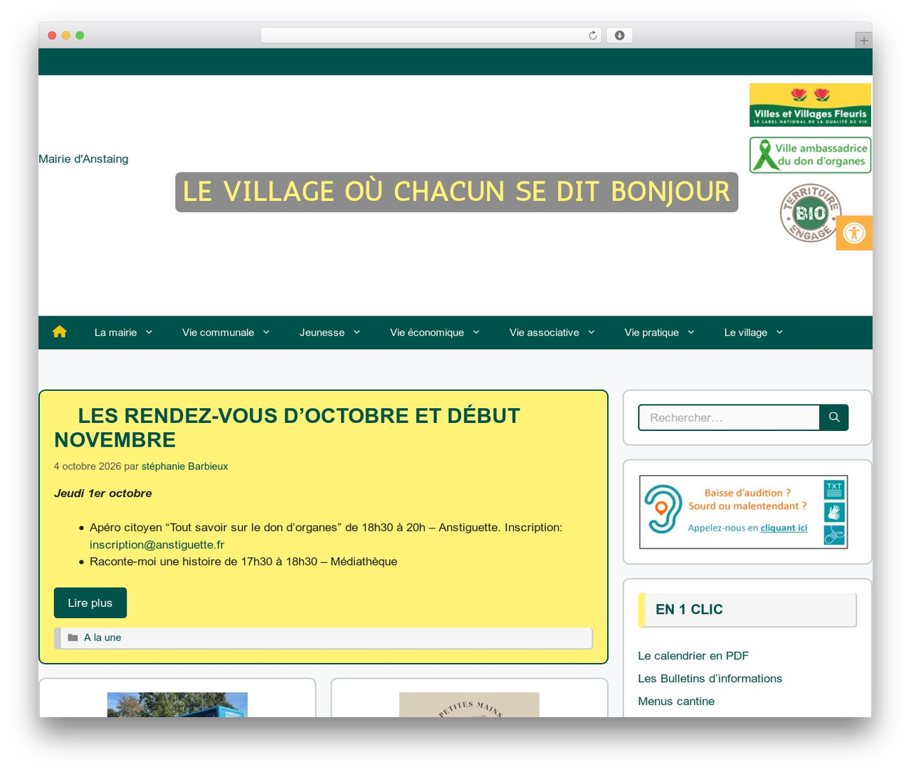
Task: Expand the Jeunesse submenu arrow
Action: tap(357, 333)
